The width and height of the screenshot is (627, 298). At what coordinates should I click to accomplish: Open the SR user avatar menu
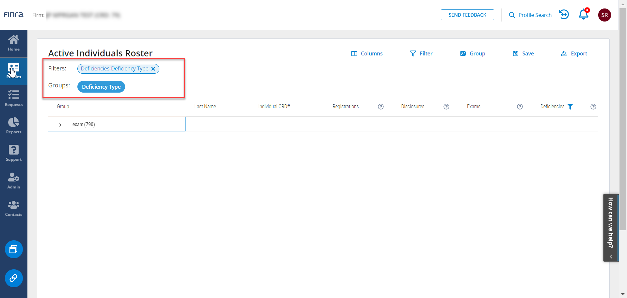coord(604,15)
